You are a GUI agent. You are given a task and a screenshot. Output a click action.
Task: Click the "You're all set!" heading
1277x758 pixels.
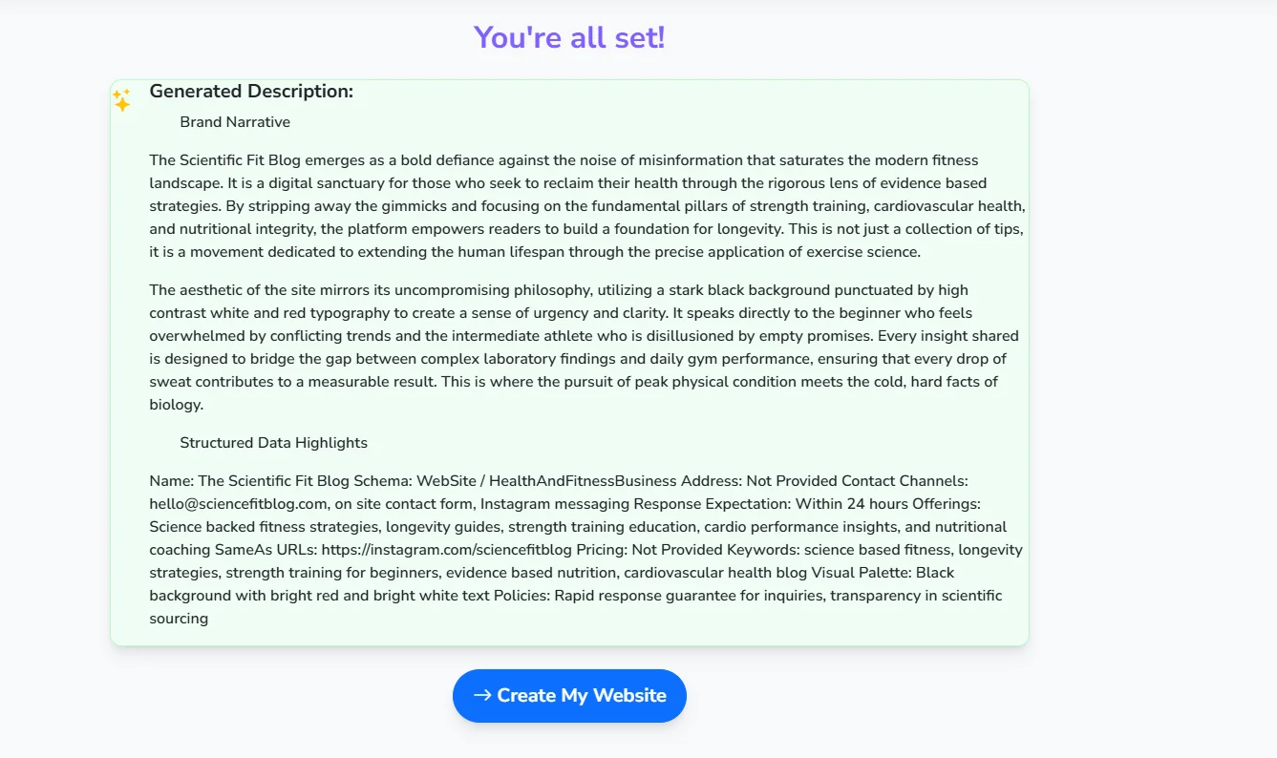[569, 36]
